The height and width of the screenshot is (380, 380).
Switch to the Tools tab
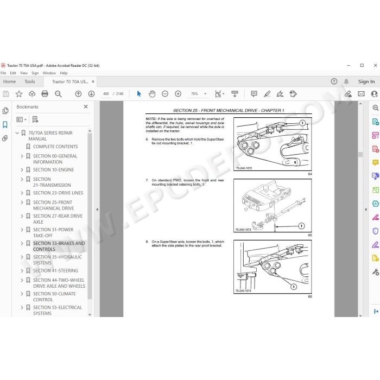(x=29, y=81)
